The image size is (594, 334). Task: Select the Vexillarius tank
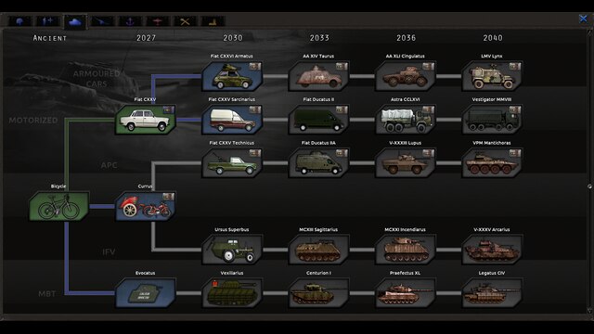(232, 293)
